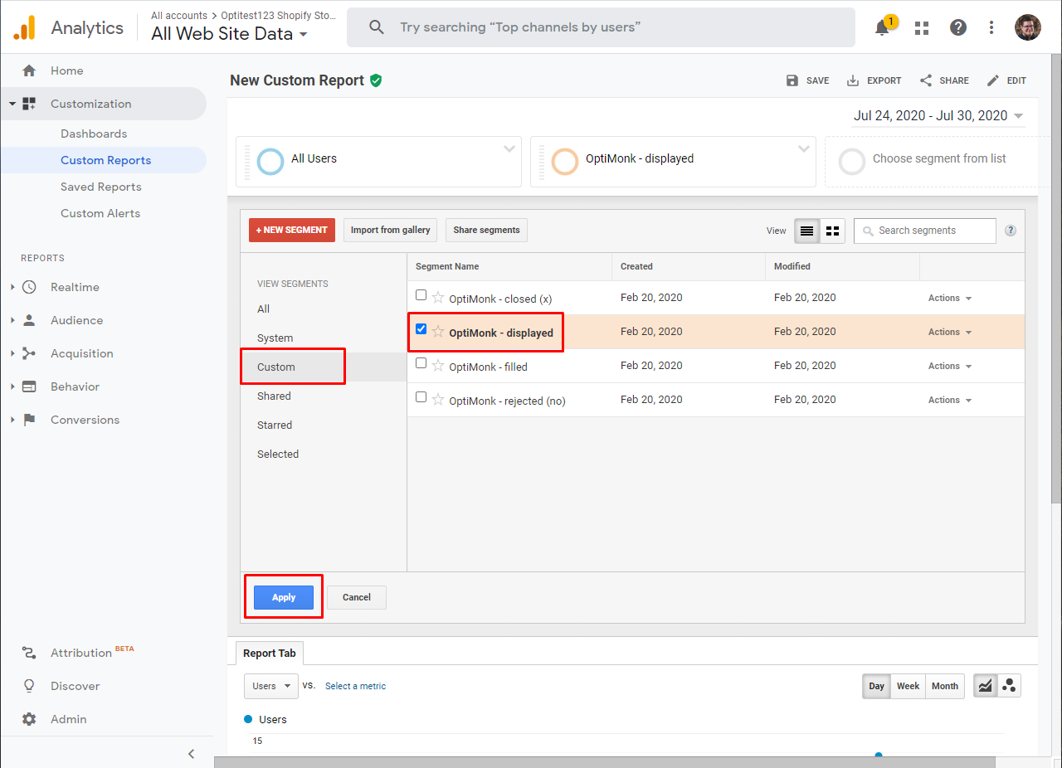This screenshot has width=1062, height=768.
Task: Set graph interval to Month
Action: click(945, 686)
